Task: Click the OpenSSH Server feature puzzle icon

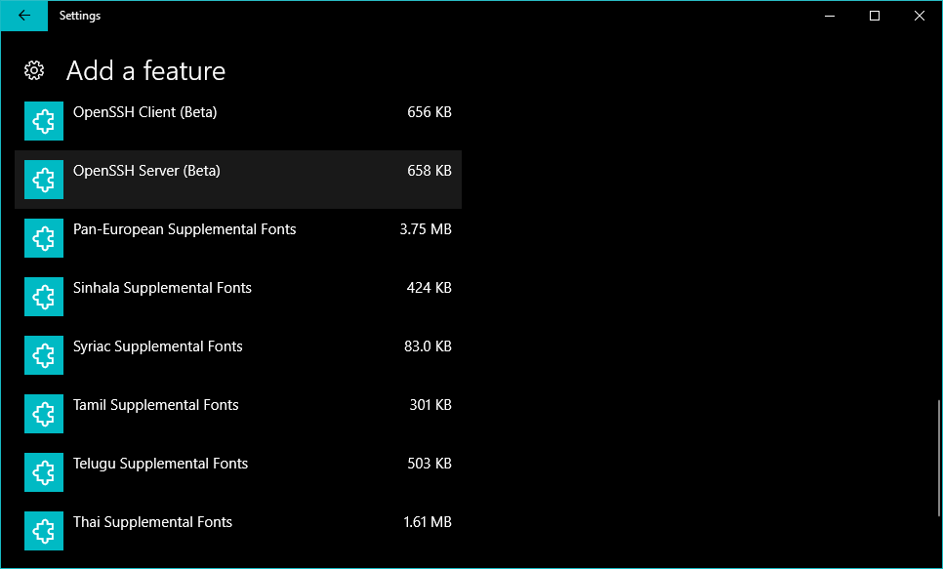Action: point(44,180)
